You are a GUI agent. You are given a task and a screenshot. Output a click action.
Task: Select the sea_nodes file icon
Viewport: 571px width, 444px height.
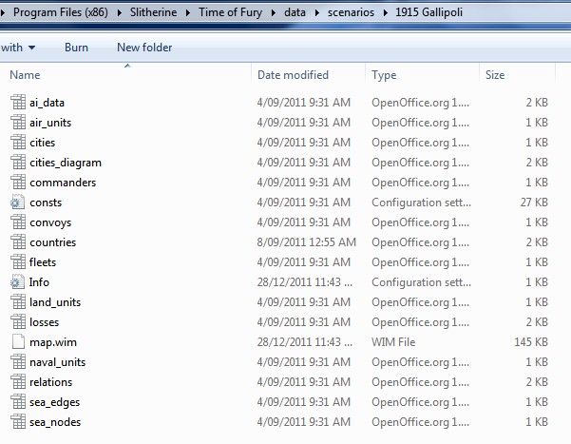tap(18, 422)
